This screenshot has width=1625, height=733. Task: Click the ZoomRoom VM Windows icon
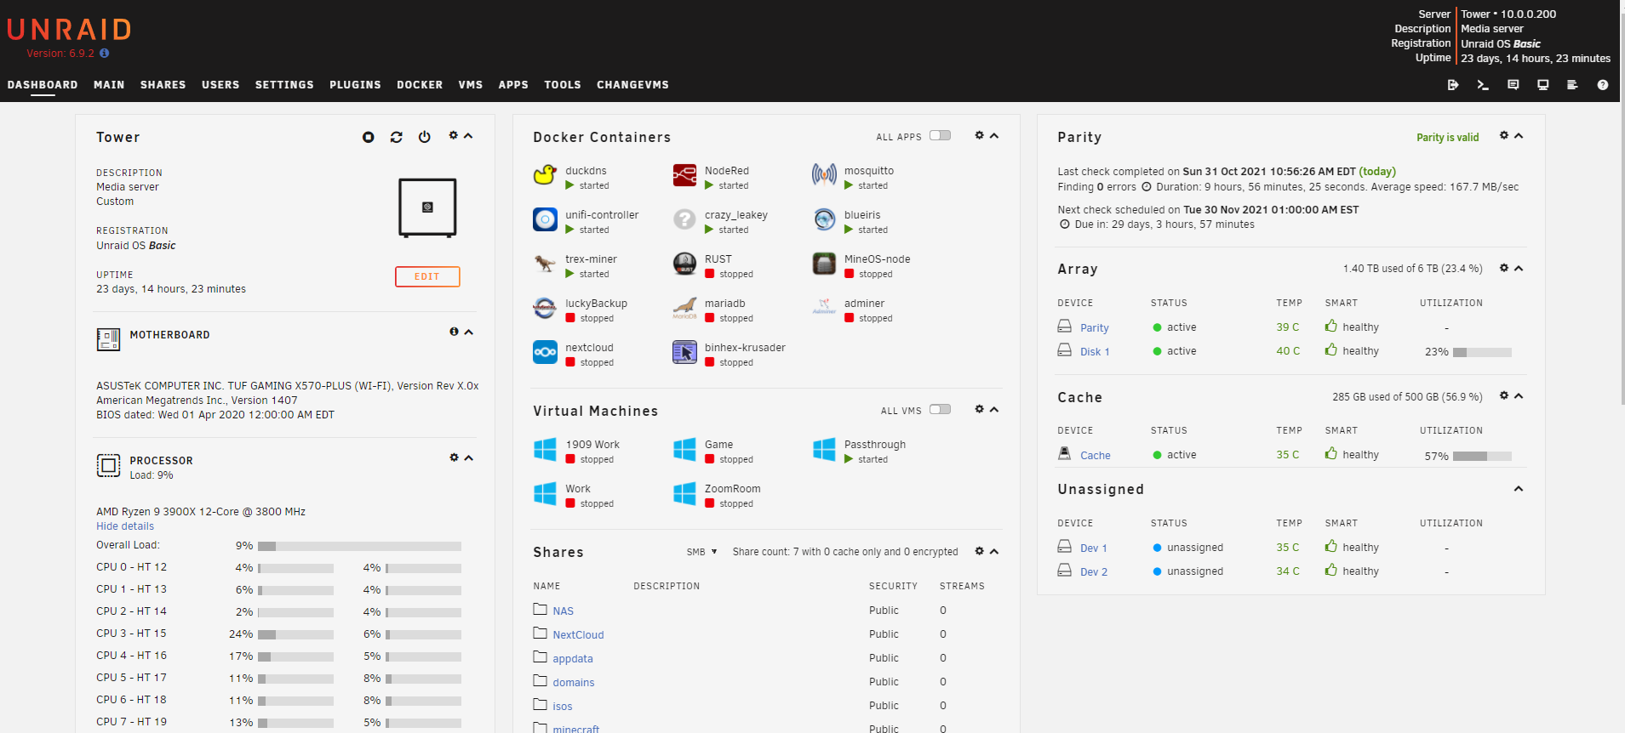pos(684,493)
